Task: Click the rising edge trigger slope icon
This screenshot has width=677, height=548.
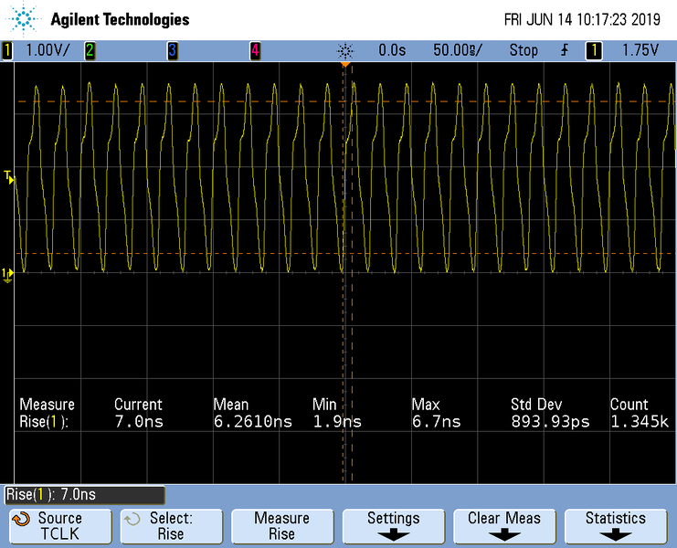Action: pyautogui.click(x=565, y=51)
